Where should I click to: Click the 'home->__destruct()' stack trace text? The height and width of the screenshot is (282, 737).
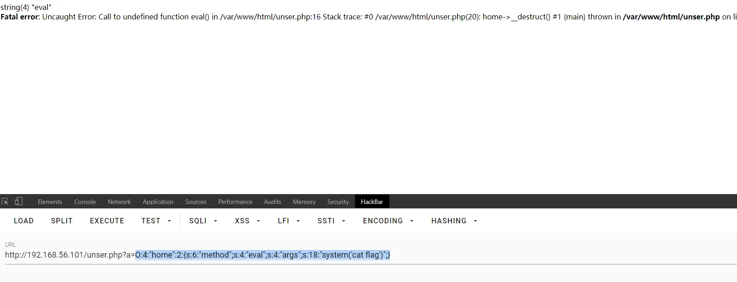tap(516, 17)
